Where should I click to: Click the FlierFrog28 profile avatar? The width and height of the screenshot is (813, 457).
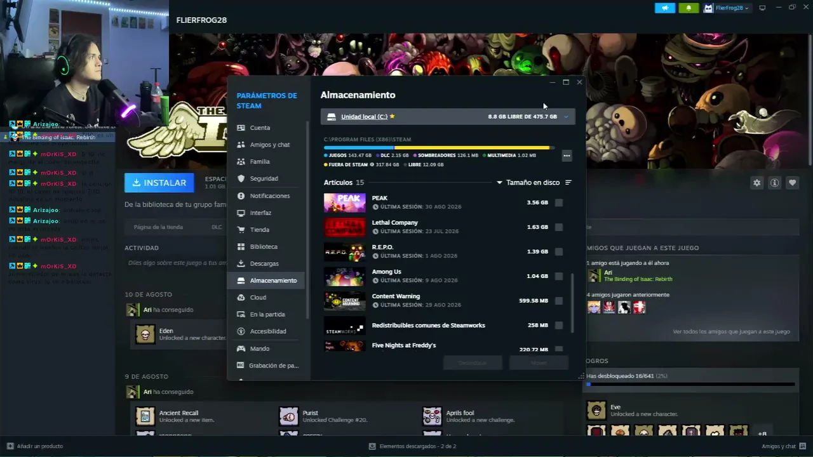pos(708,8)
